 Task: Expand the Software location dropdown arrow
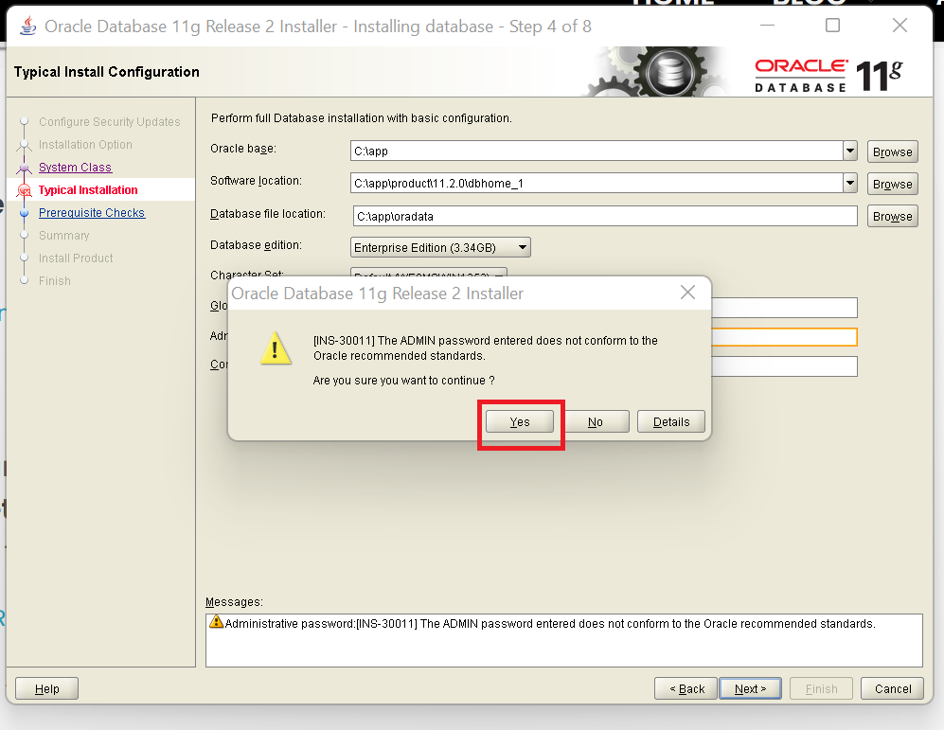coord(850,183)
